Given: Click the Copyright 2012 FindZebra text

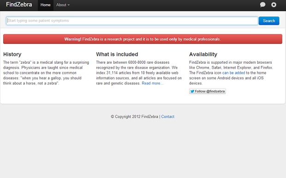Looking at the screenshot, I should coord(134,117).
